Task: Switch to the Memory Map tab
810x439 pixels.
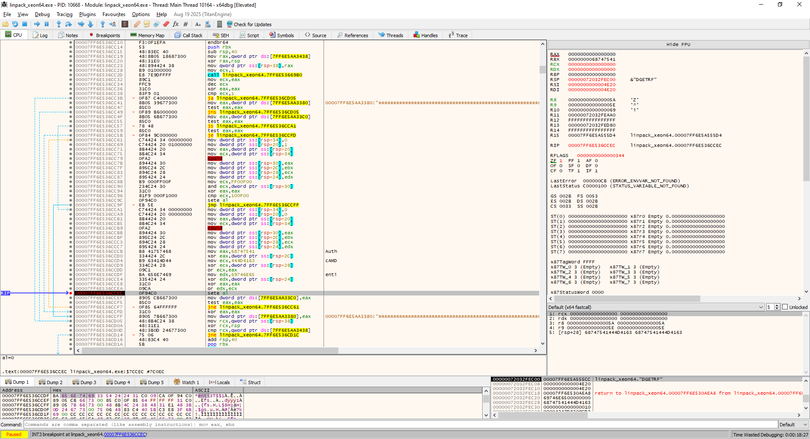Action: pos(147,35)
